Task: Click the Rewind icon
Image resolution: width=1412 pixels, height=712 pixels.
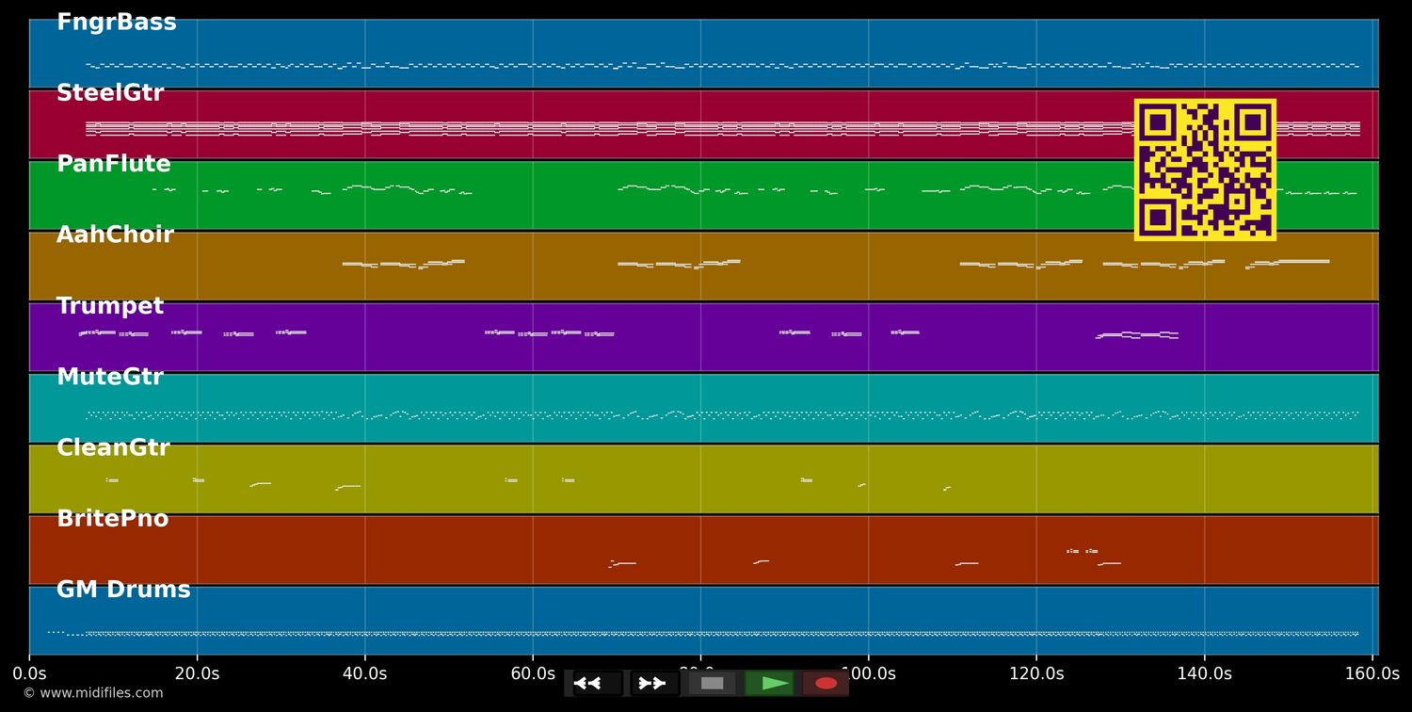Action: 589,683
